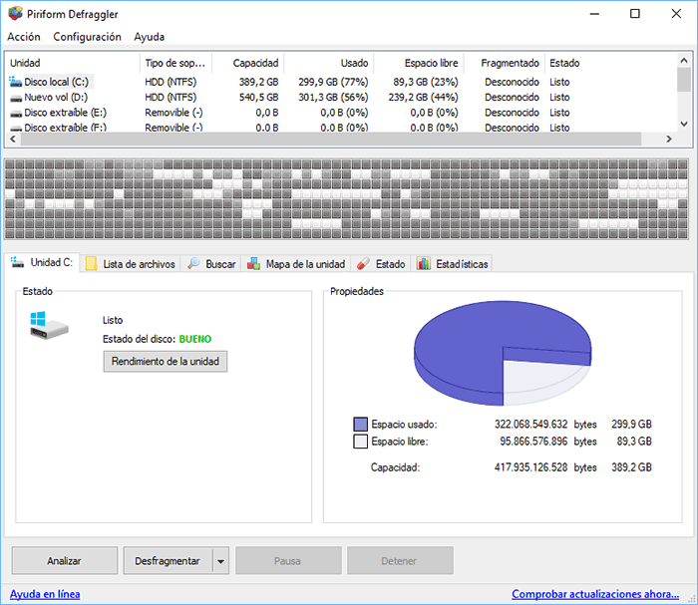Click the Mapa de la unidad blocks icon
The width and height of the screenshot is (698, 605).
253,263
